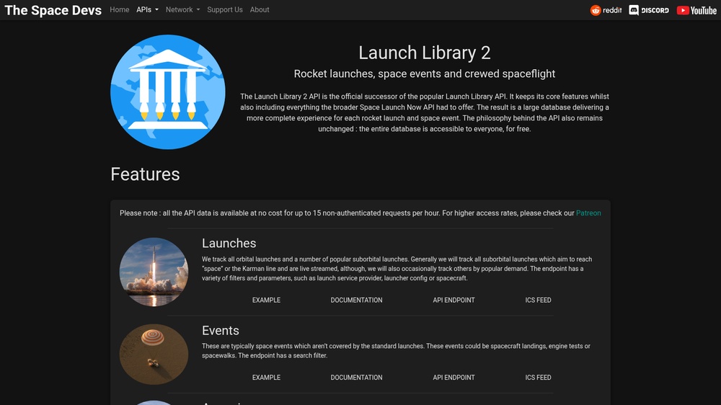This screenshot has width=721, height=405.
Task: Open the Support Us page
Action: click(225, 9)
